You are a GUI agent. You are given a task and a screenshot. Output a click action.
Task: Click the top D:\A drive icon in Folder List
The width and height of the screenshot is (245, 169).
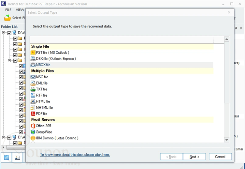pos(14,33)
